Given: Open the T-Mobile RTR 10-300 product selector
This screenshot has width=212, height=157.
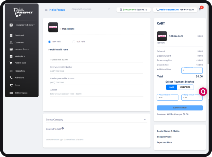Looking at the screenshot, I should point(96,60).
